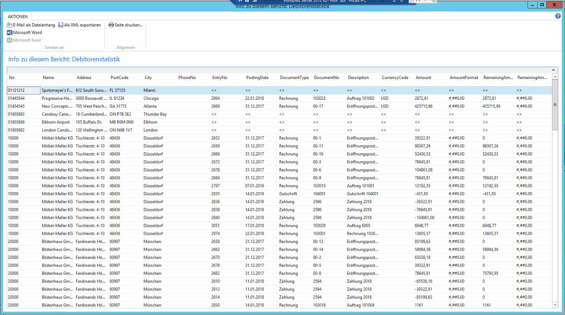Sort by the No column header
565x315 pixels.
[12, 78]
